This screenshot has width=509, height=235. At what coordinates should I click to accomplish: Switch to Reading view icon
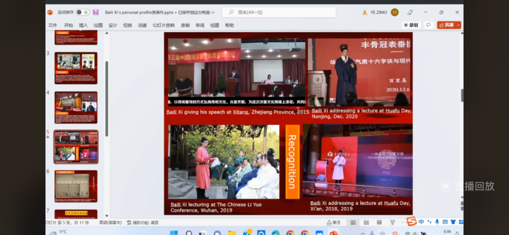[379, 223]
